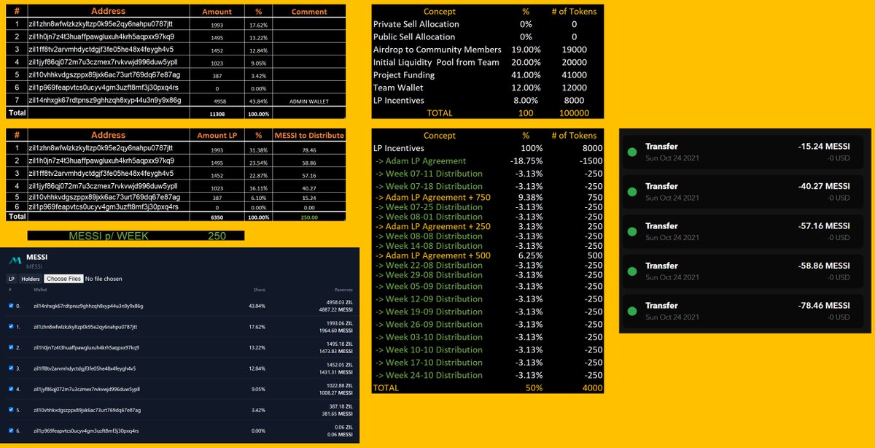The width and height of the screenshot is (875, 448).
Task: Toggle the checkbox for holder row 3
Action: 10,368
